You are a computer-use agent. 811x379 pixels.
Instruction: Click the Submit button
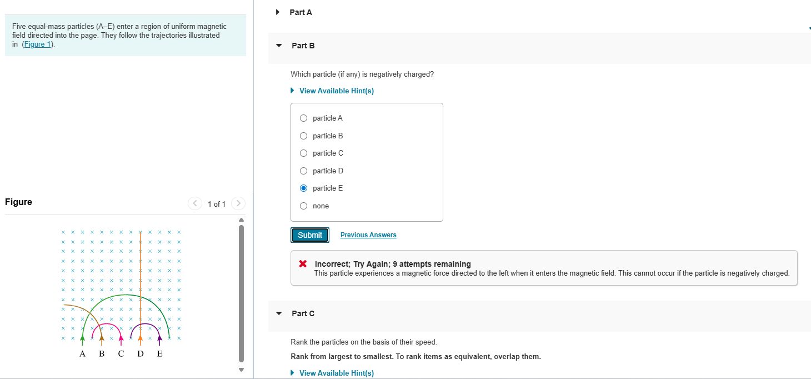point(309,235)
